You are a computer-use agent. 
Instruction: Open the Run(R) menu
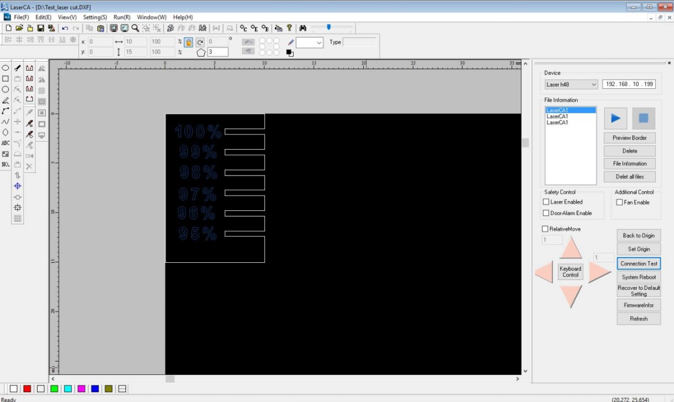click(x=122, y=17)
